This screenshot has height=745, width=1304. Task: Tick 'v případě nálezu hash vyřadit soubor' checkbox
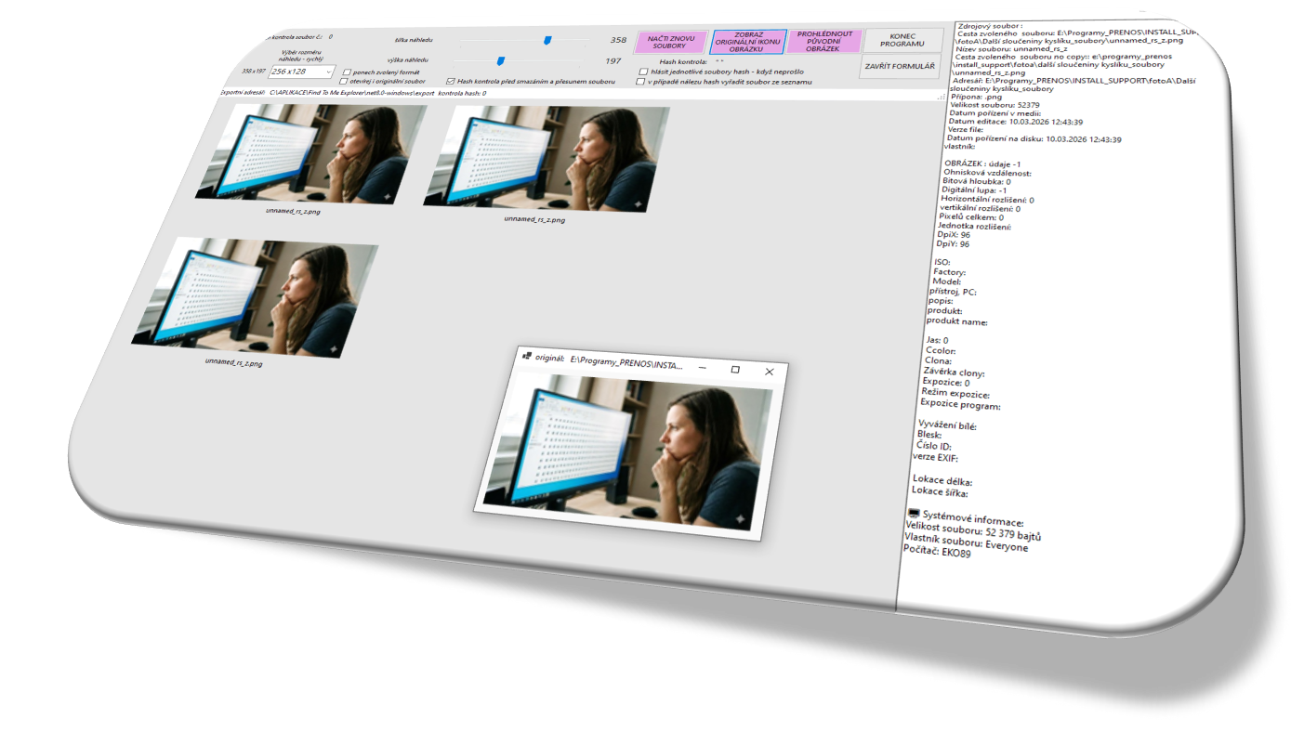click(640, 82)
